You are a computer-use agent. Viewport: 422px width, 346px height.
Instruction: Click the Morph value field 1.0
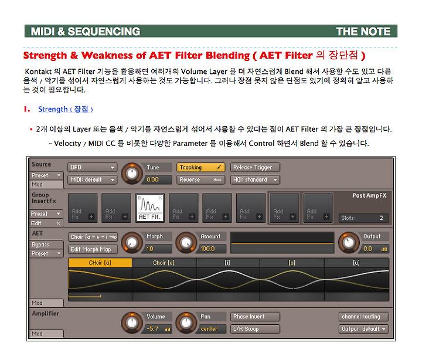pyautogui.click(x=158, y=249)
